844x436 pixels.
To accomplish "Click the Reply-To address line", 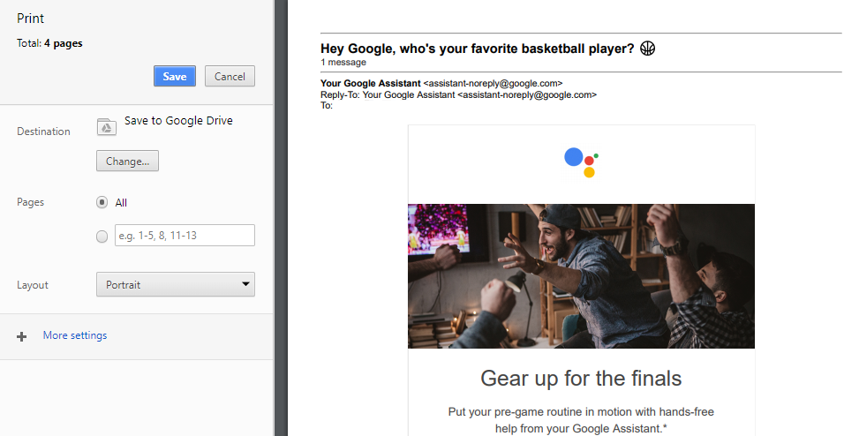I will click(458, 94).
